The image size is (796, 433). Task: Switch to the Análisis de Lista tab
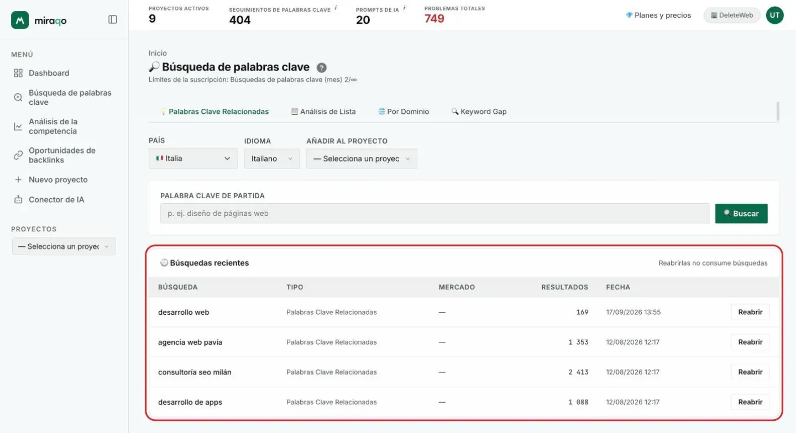point(323,112)
